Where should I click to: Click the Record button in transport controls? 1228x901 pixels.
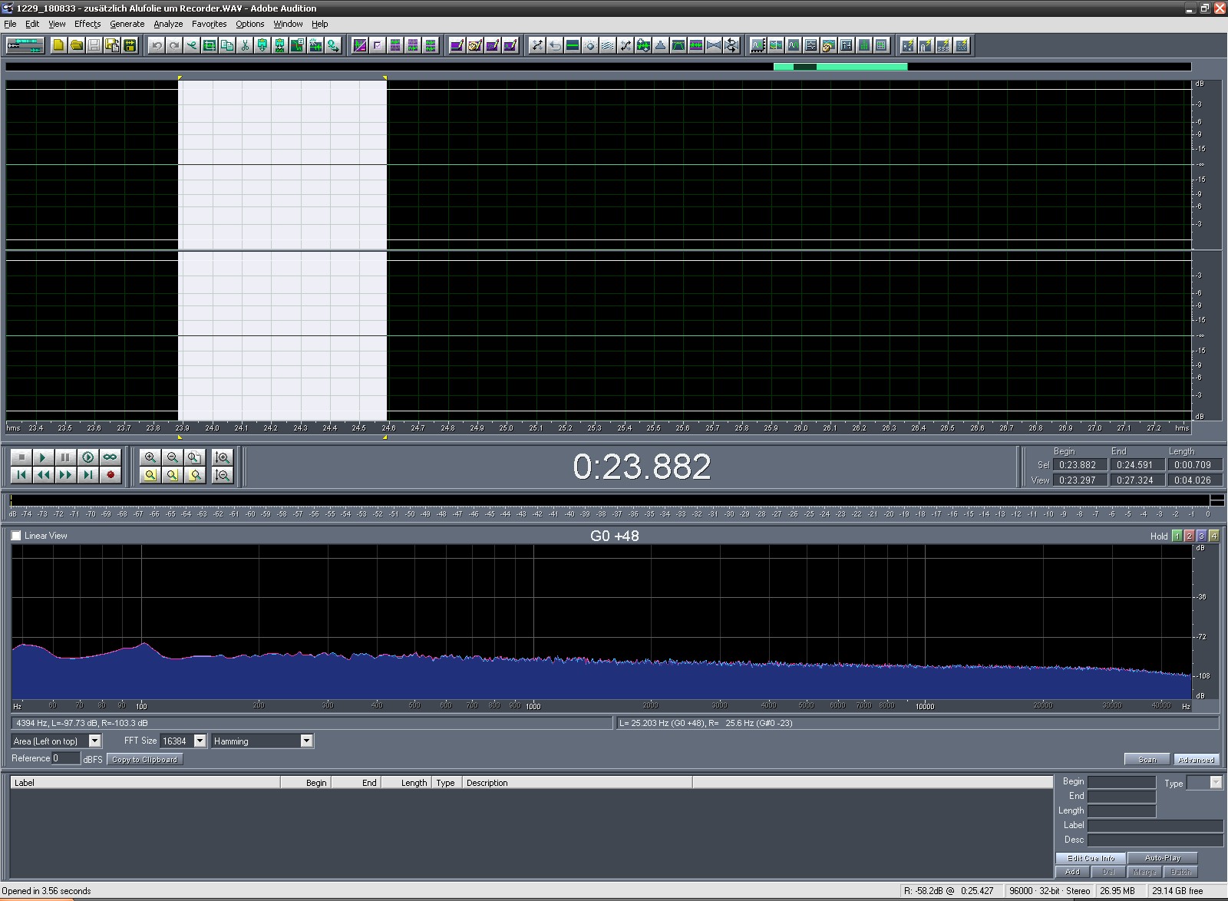tap(111, 475)
